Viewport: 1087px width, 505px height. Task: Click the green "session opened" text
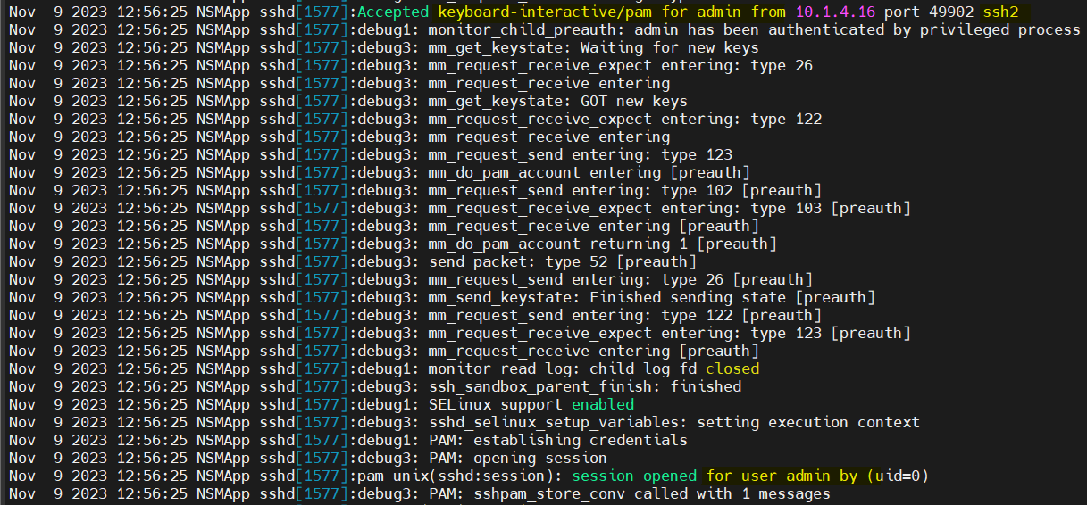634,476
